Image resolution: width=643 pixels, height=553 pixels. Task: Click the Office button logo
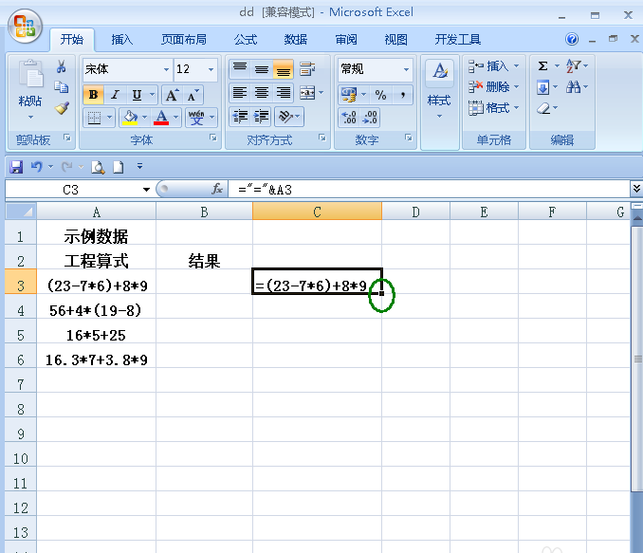[x=25, y=26]
